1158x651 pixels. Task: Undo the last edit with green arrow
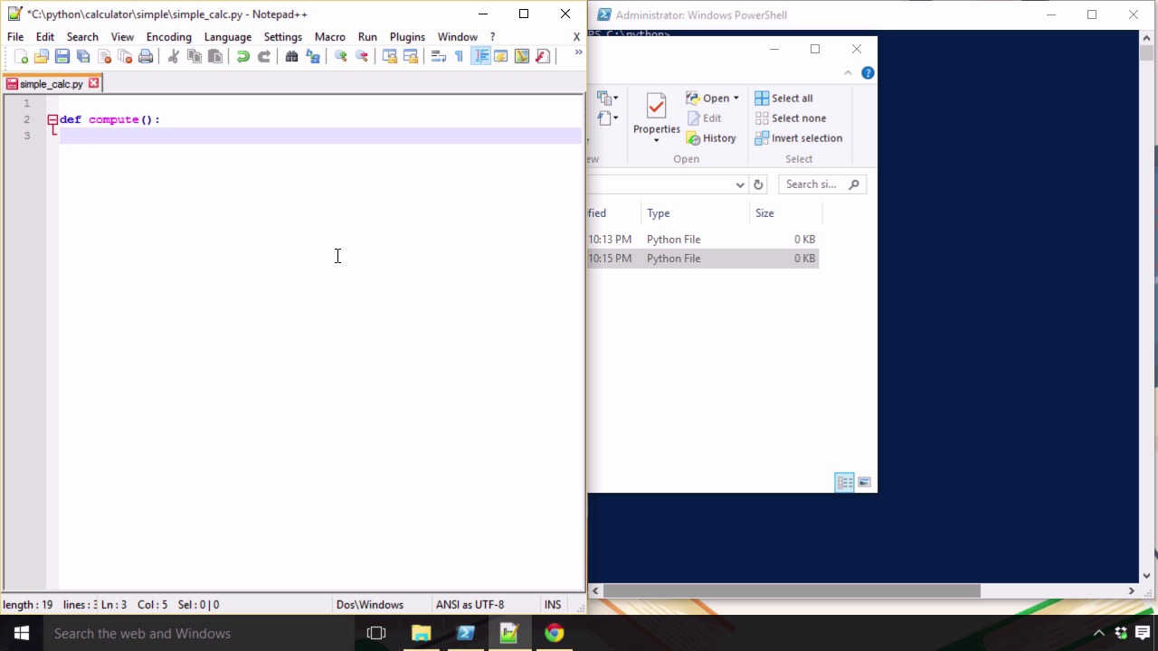point(243,56)
